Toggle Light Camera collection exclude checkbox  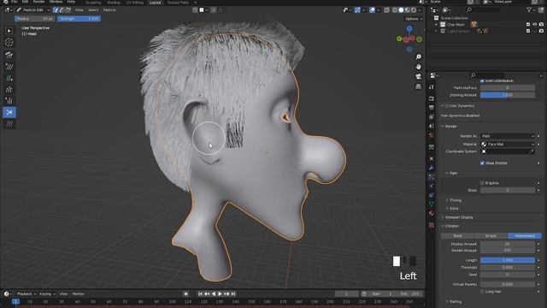coord(528,31)
